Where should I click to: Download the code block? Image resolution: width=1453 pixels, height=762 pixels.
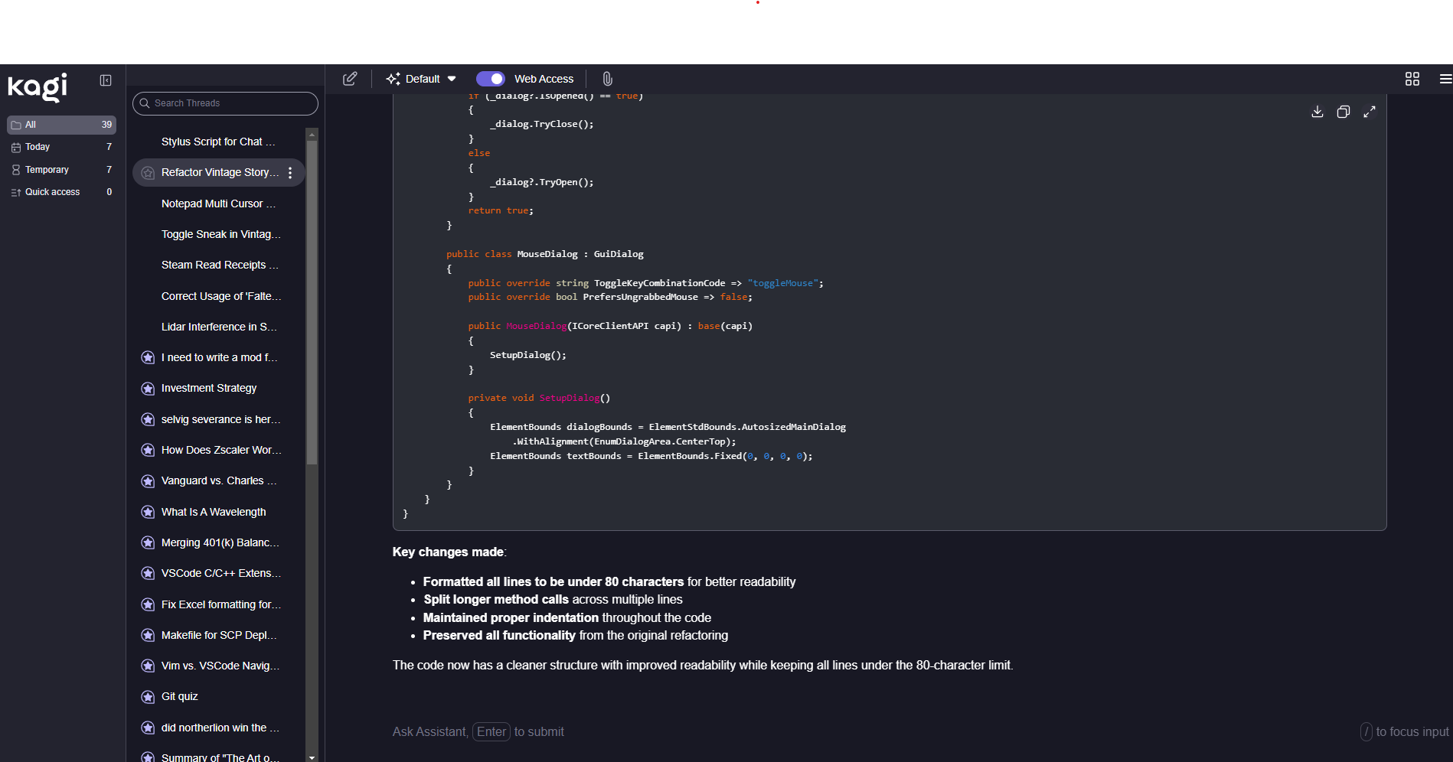pos(1317,112)
